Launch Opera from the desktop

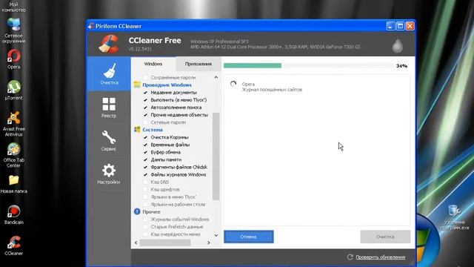pyautogui.click(x=13, y=59)
